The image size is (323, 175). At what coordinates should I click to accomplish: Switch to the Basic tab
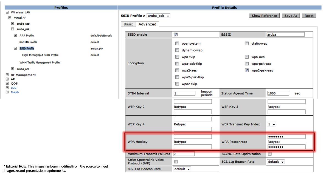point(128,24)
